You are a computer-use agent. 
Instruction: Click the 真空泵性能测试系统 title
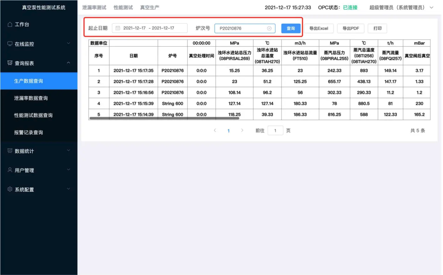point(44,8)
